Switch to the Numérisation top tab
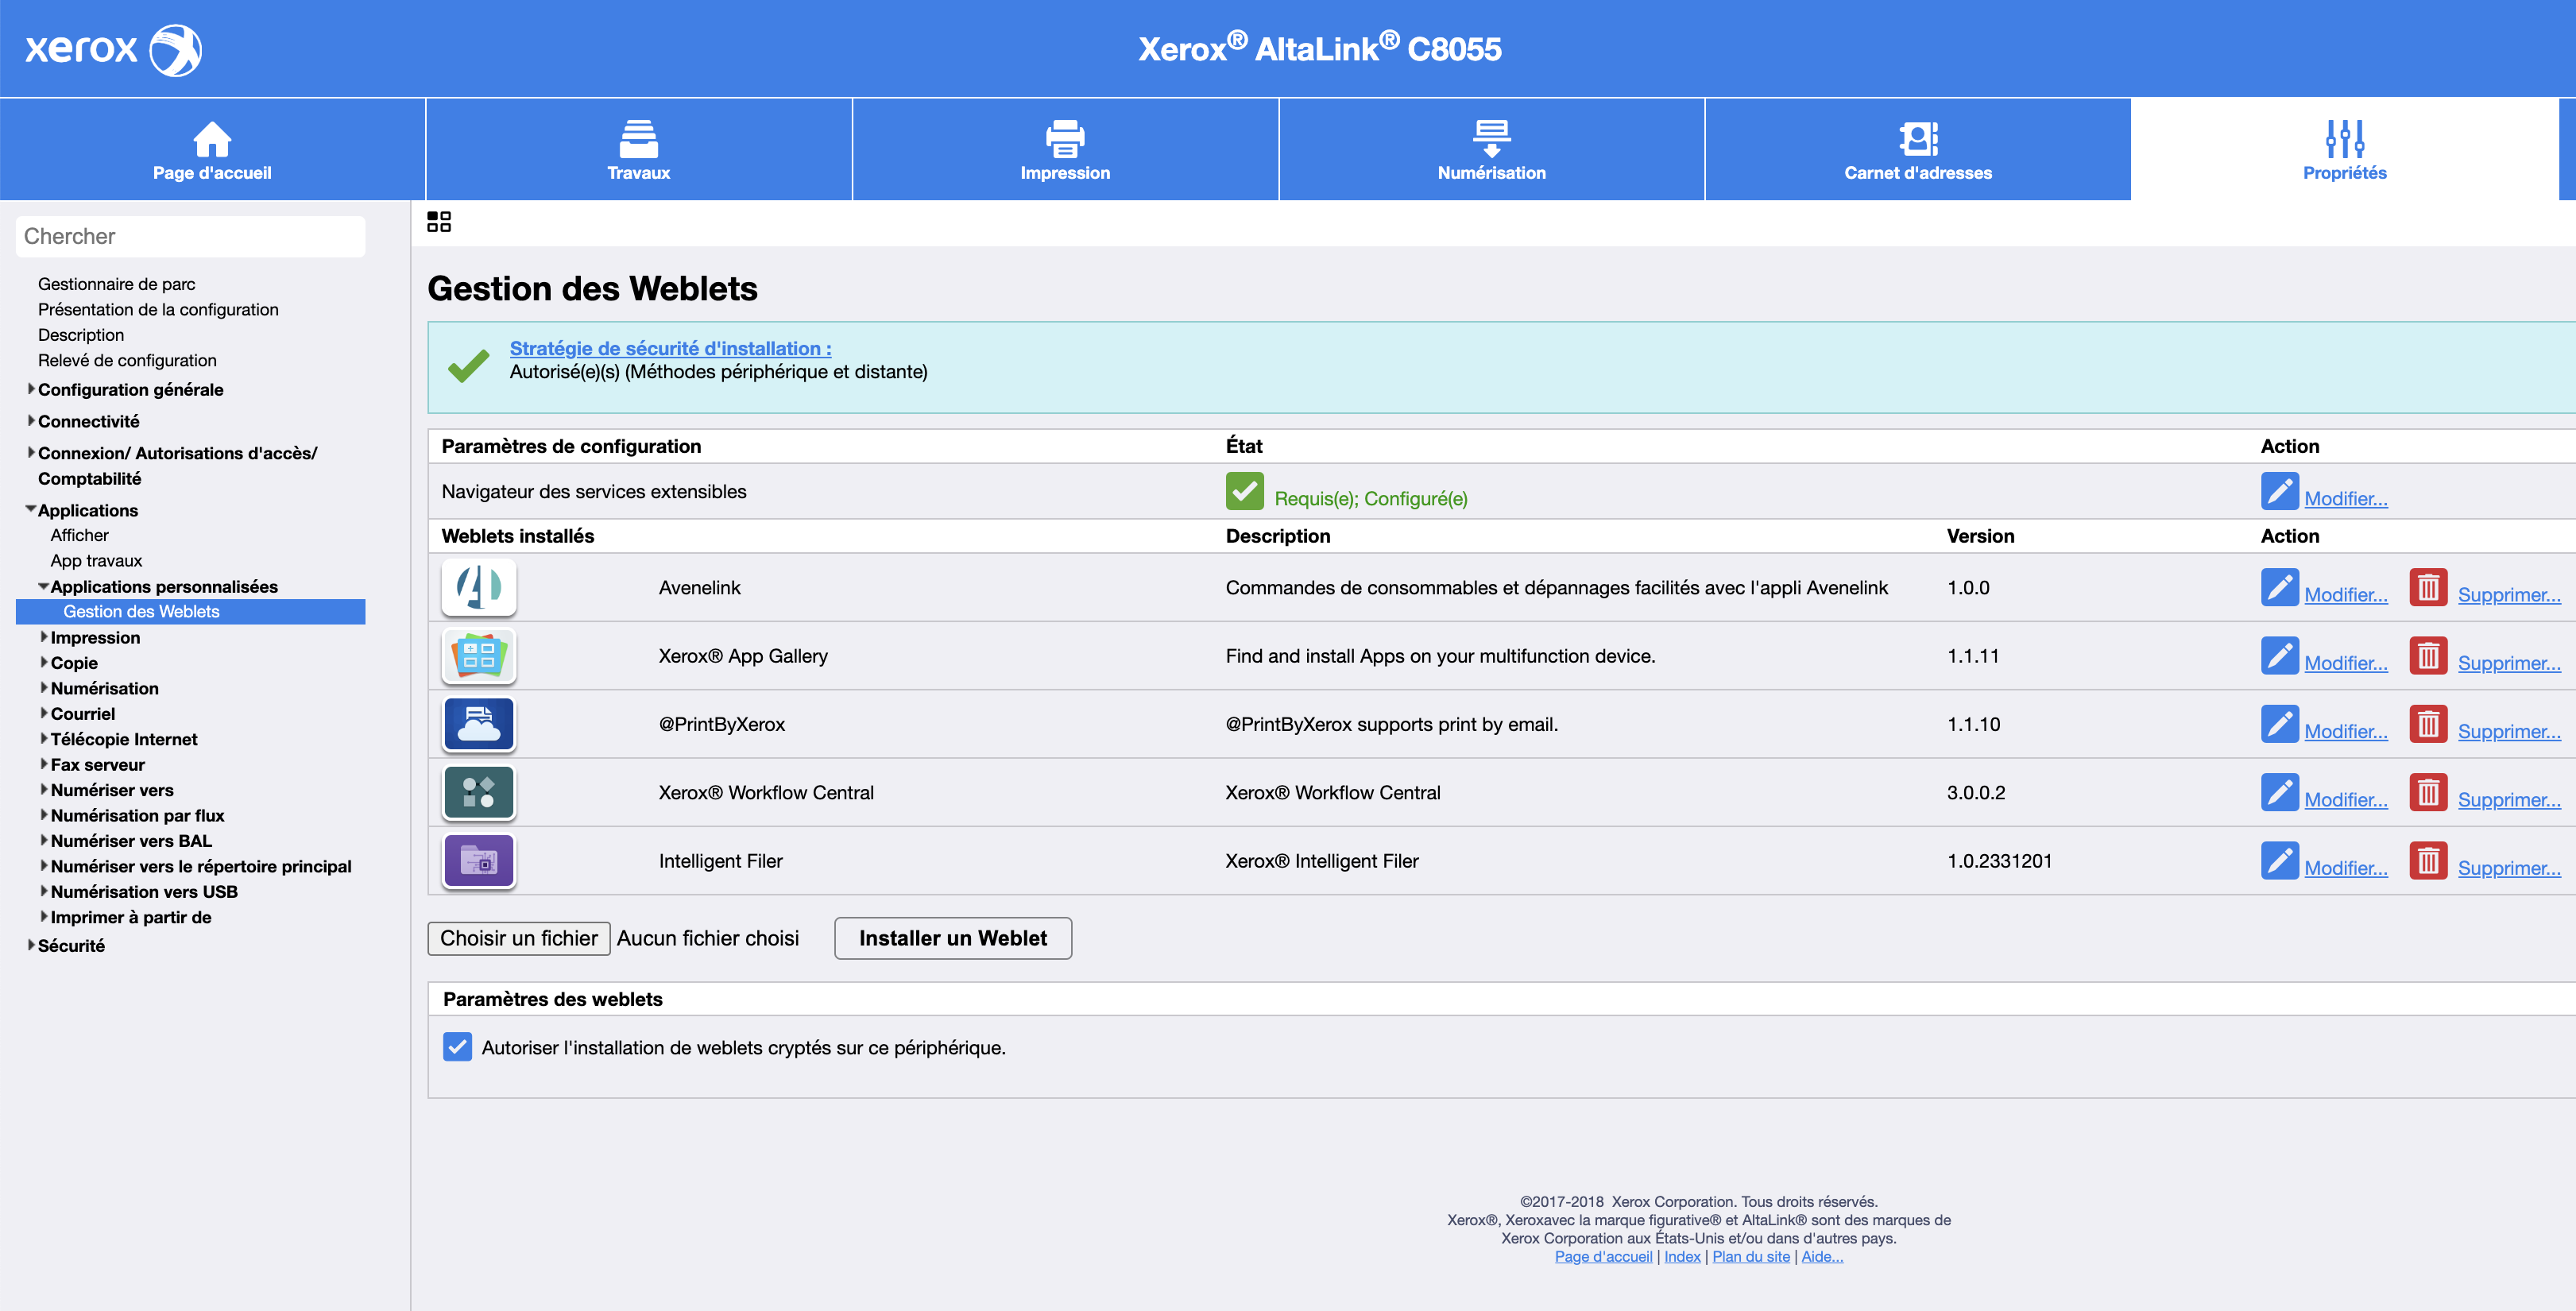This screenshot has height=1311, width=2576. 1491,149
